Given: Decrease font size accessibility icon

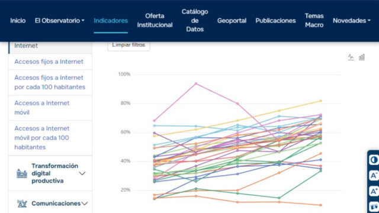Looking at the screenshot, I should (374, 176).
